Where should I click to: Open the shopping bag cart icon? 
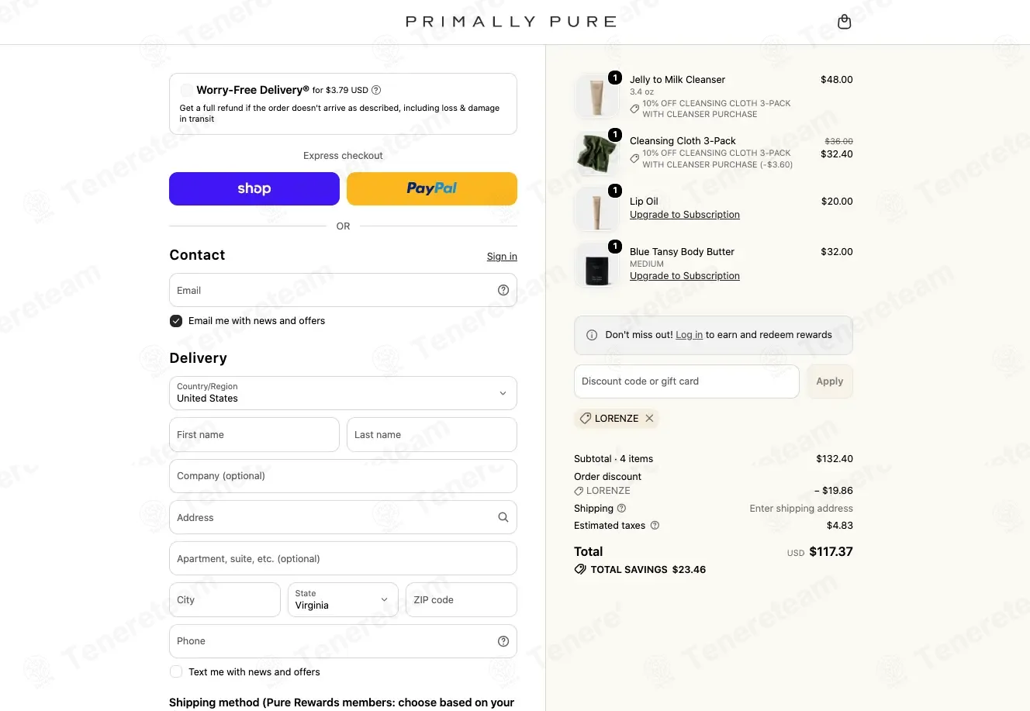tap(845, 22)
